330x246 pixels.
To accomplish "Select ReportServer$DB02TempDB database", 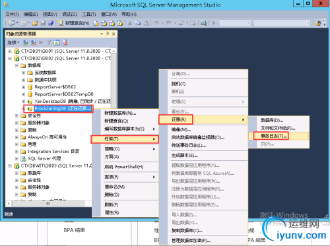I will point(64,94).
